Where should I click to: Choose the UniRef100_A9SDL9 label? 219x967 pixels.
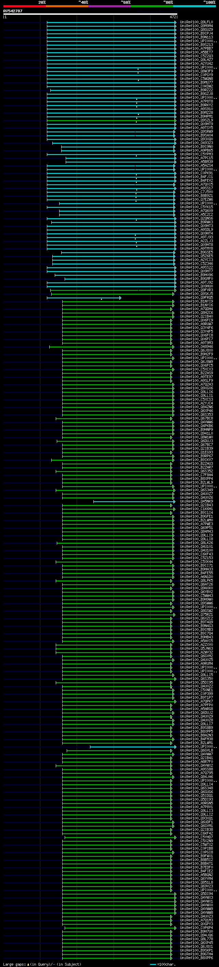coord(196,230)
